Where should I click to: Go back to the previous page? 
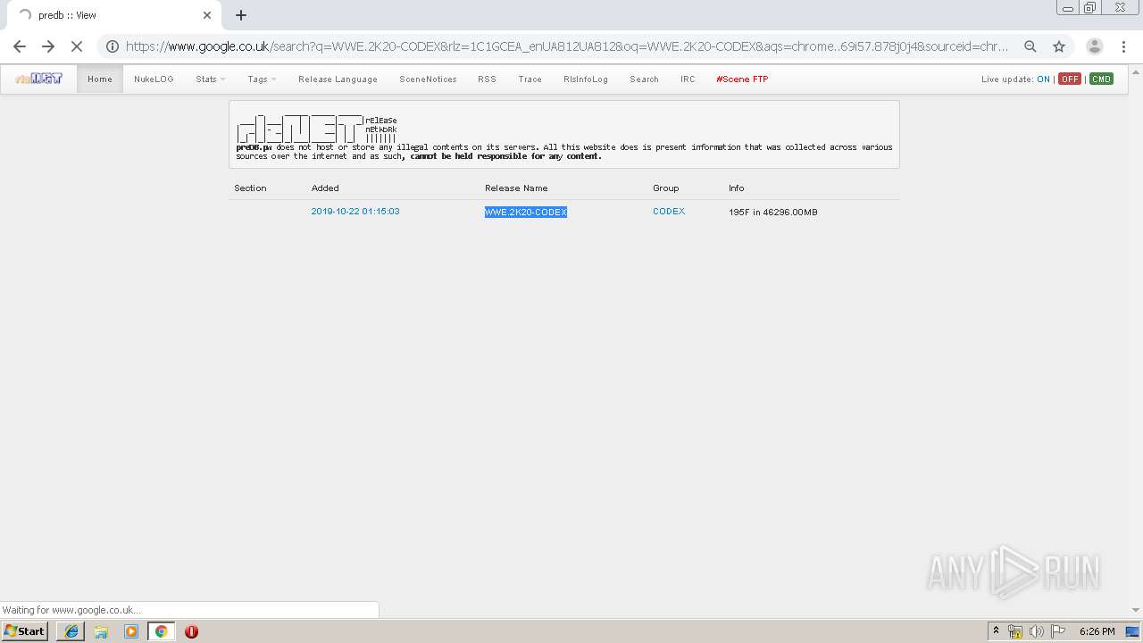click(x=20, y=46)
